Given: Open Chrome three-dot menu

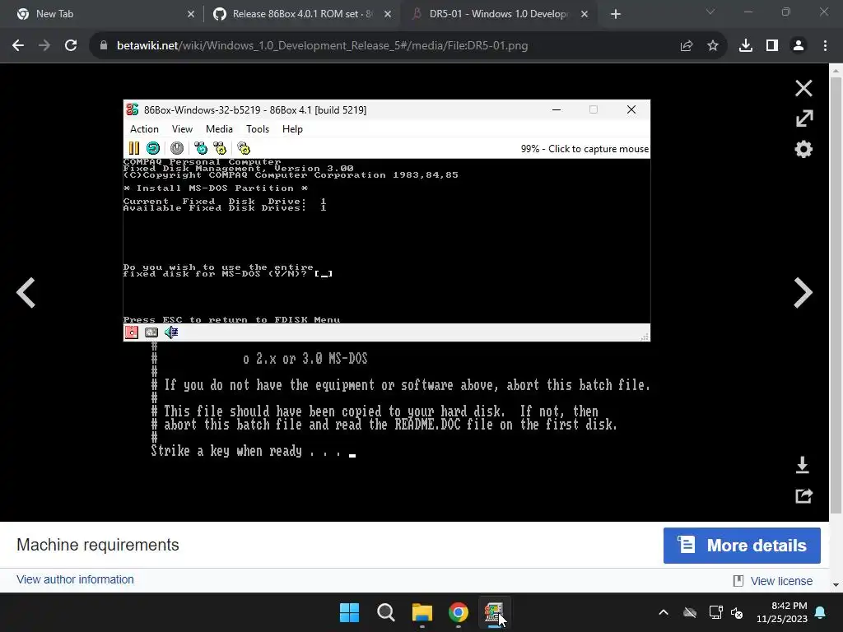Looking at the screenshot, I should pyautogui.click(x=825, y=46).
